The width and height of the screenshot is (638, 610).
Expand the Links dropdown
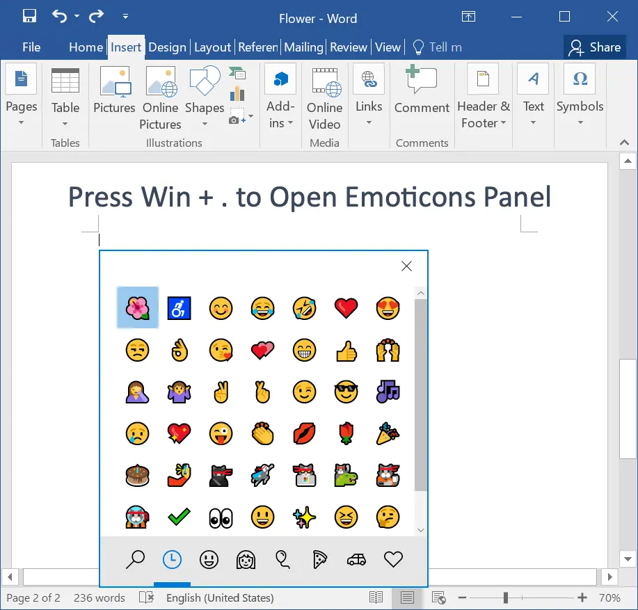(369, 95)
